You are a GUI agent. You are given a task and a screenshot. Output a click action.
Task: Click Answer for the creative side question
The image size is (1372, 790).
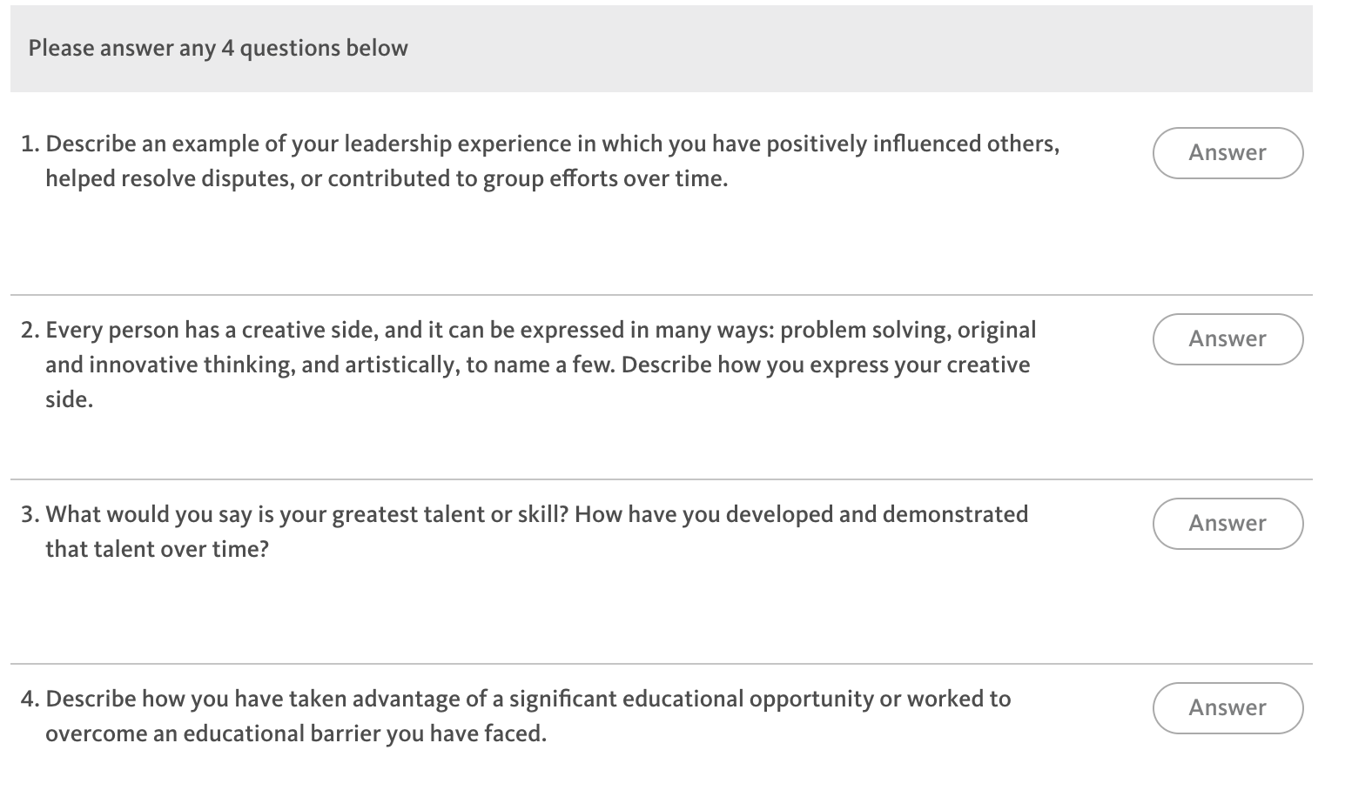pos(1227,338)
